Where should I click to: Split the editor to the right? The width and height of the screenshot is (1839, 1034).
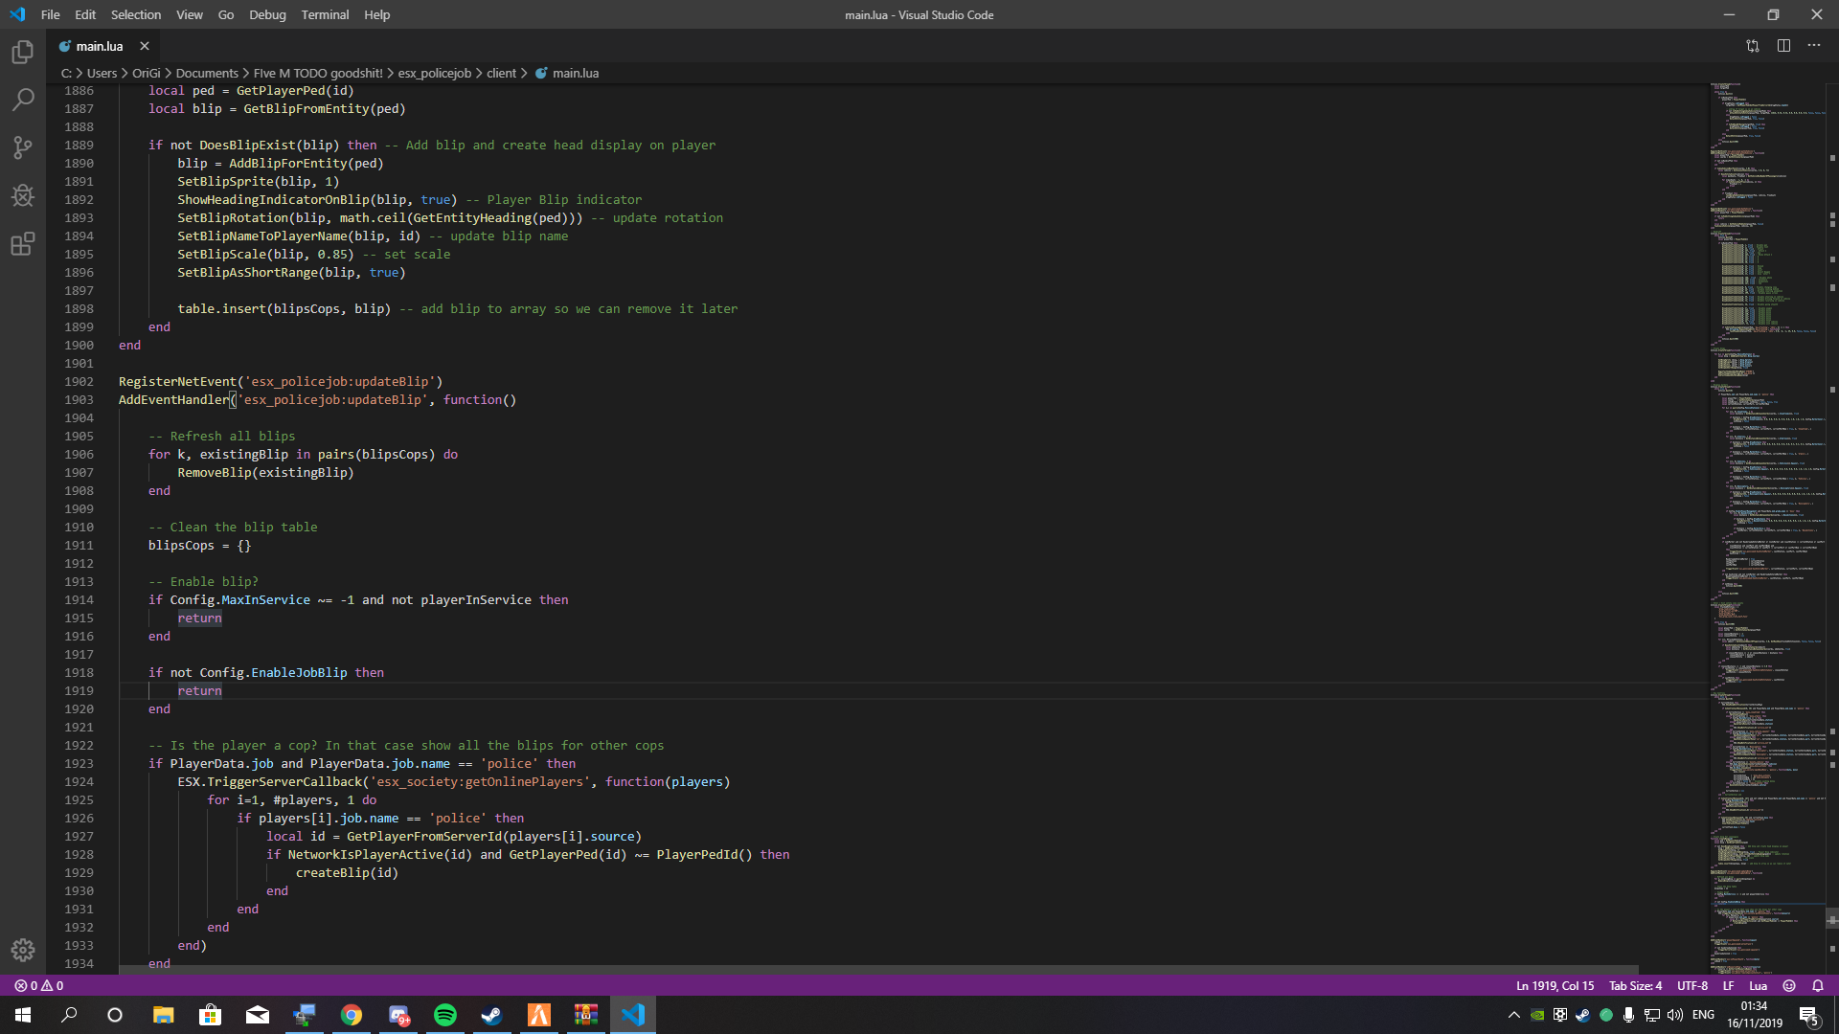click(x=1783, y=46)
